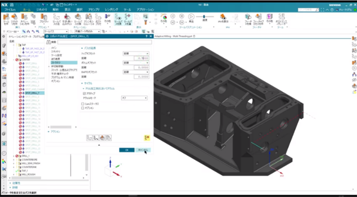Open the ドウェルモード dropdown
The image size is (357, 197).
click(x=134, y=98)
